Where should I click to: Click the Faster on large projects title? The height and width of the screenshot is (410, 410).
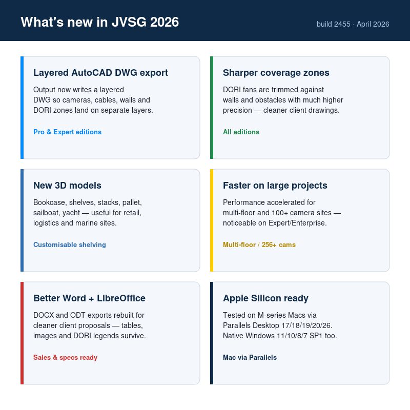(x=275, y=186)
